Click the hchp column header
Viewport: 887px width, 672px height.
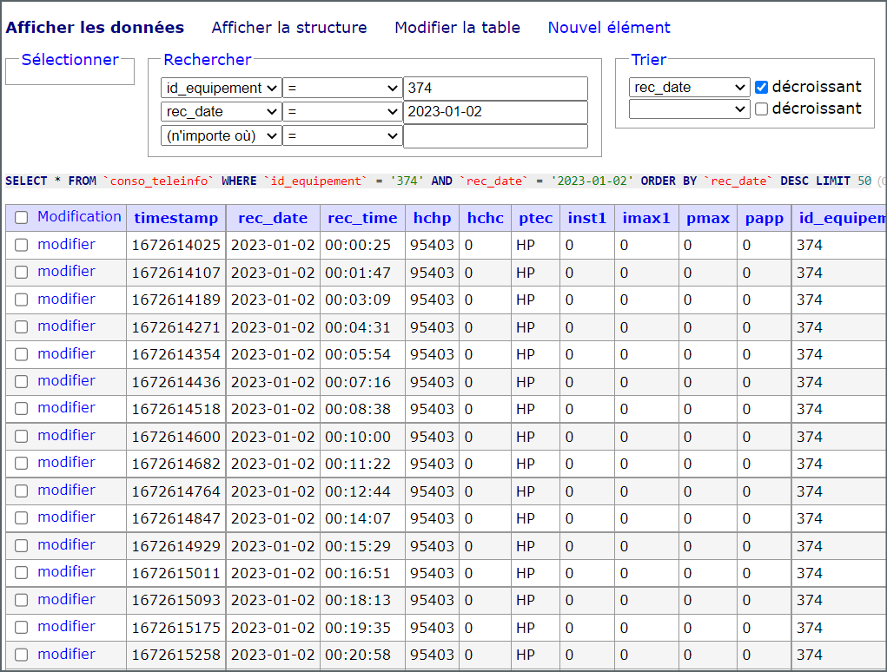(432, 218)
